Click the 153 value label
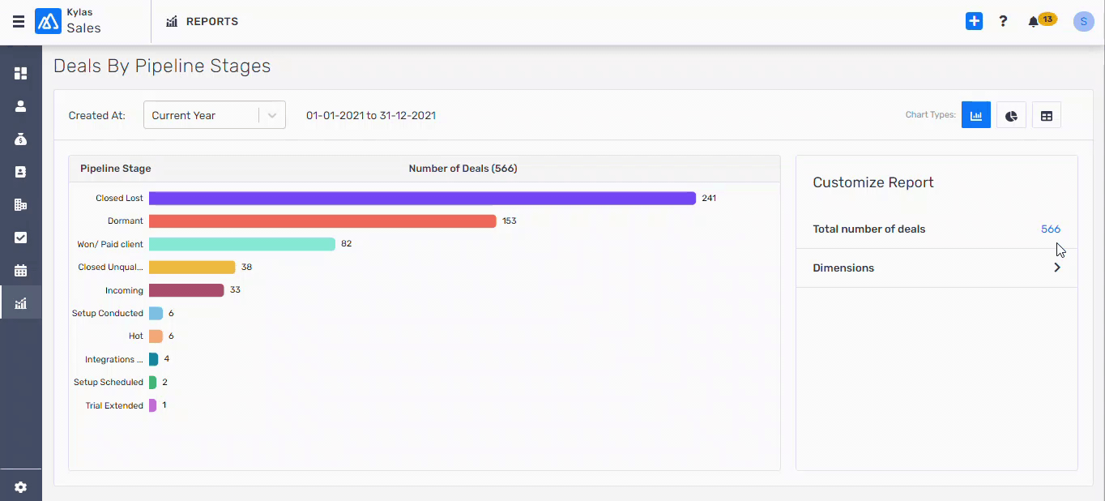The image size is (1105, 501). pos(509,221)
